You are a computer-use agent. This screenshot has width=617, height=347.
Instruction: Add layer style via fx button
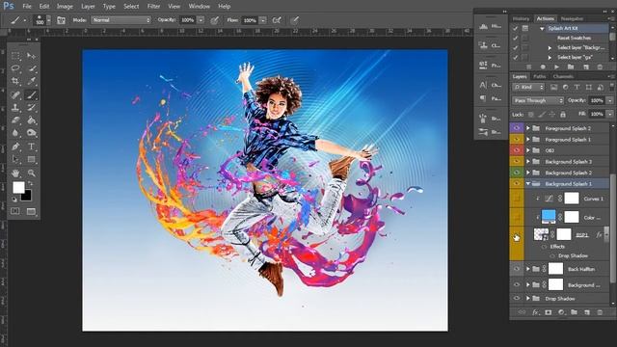coord(535,312)
